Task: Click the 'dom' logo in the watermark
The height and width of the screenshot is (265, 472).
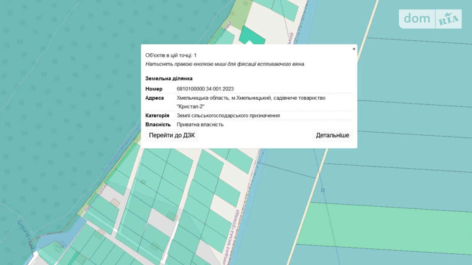Action: point(417,19)
